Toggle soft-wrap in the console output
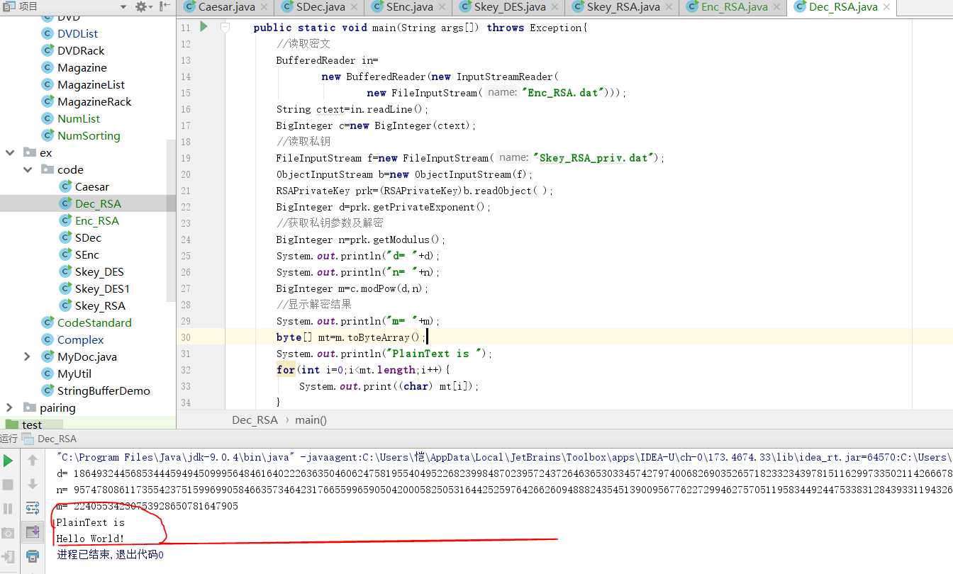953x574 pixels. 33,508
